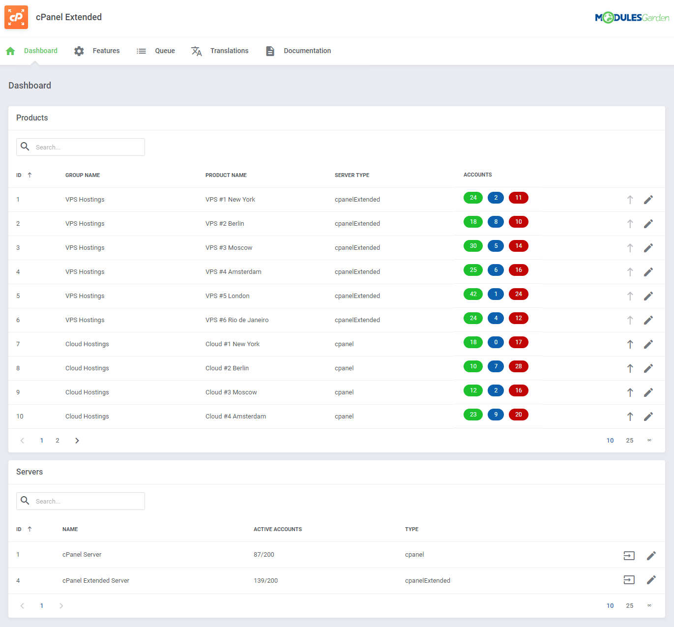Sort Products by Server Type header

352,175
